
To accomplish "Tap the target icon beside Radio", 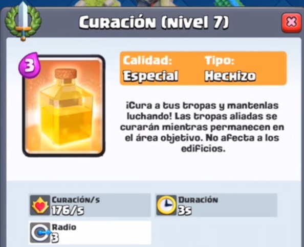I will pos(40,233).
